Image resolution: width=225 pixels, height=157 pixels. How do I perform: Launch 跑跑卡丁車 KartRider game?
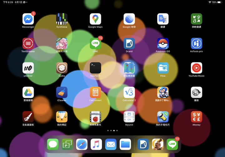[163, 92]
